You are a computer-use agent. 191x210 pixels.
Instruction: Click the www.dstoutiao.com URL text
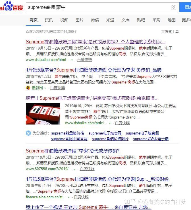pos(47,60)
